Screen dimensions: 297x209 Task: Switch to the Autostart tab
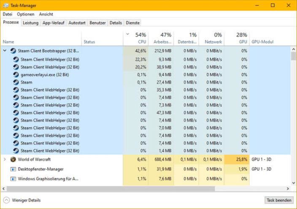[77, 23]
